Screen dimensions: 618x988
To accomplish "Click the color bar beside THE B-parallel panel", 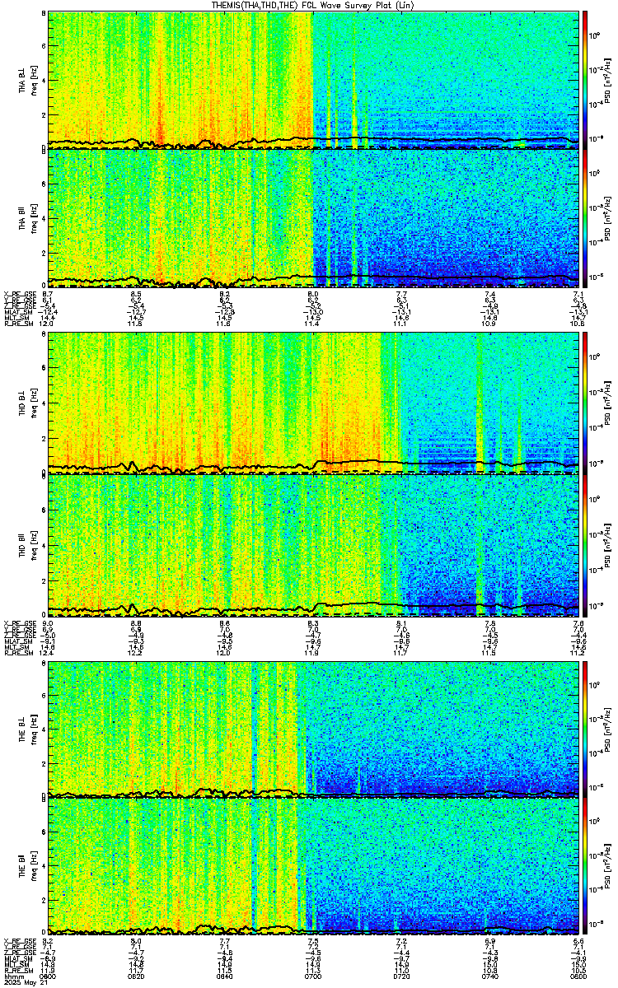I will [585, 865].
